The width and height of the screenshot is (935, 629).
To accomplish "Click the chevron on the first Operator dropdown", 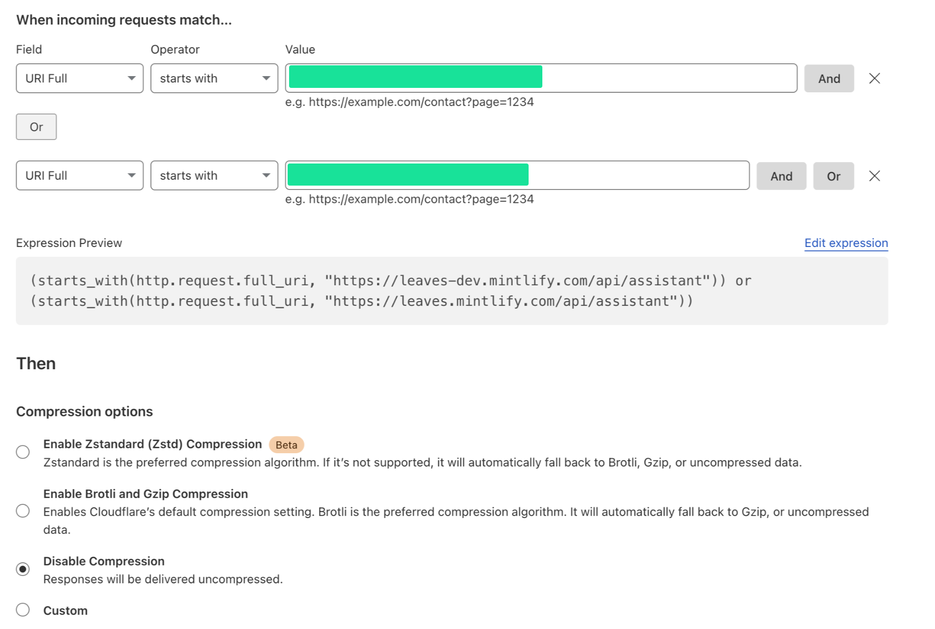I will coord(266,78).
